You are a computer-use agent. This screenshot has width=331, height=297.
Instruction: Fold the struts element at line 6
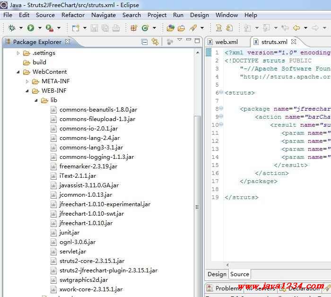pyautogui.click(x=221, y=92)
